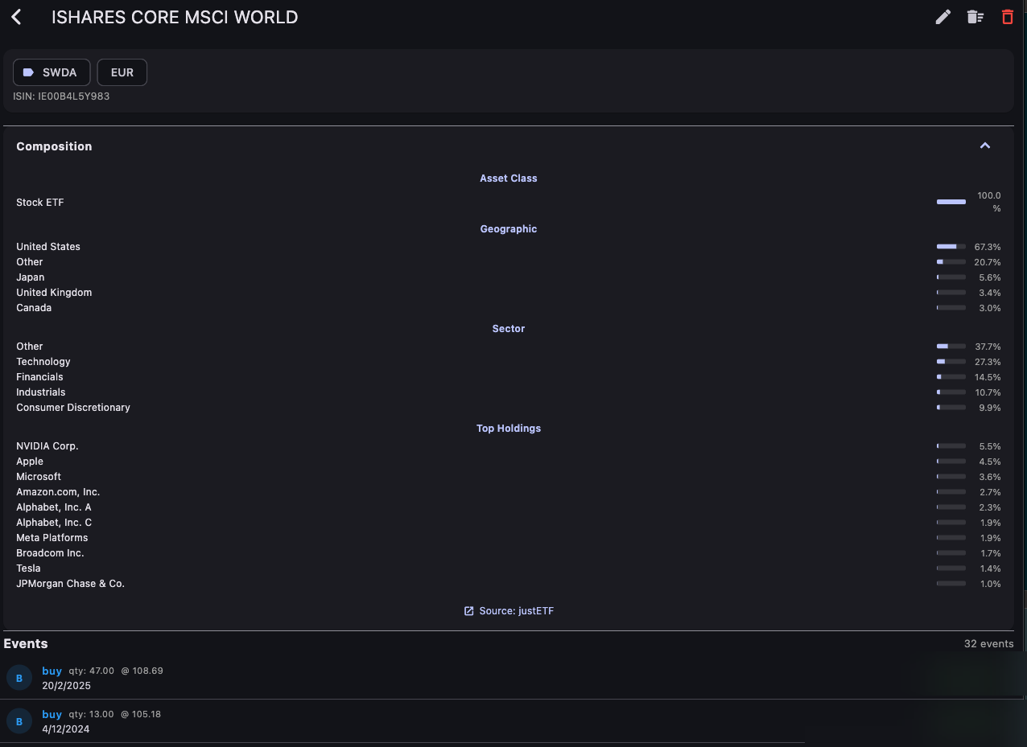Click the Stock ETF 100% bar
1027x747 pixels.
tap(951, 202)
